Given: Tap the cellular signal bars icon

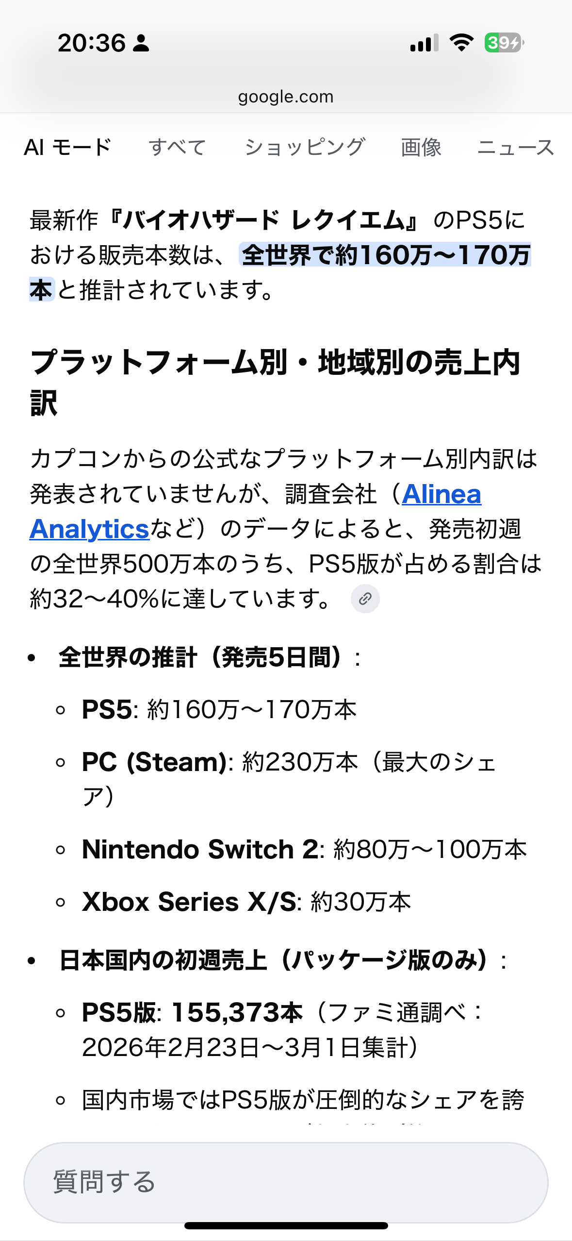Looking at the screenshot, I should click(x=425, y=43).
